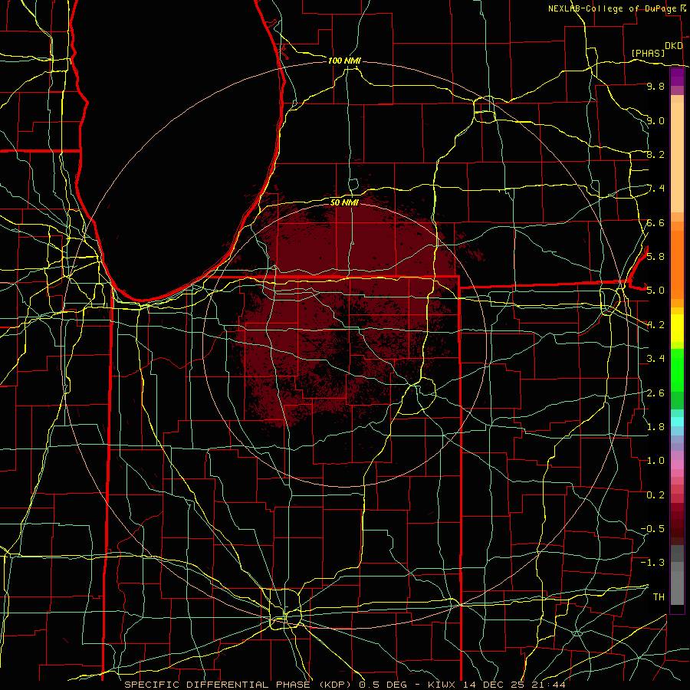The height and width of the screenshot is (690, 690).
Task: Click the [PHAS] units label
Action: point(648,53)
